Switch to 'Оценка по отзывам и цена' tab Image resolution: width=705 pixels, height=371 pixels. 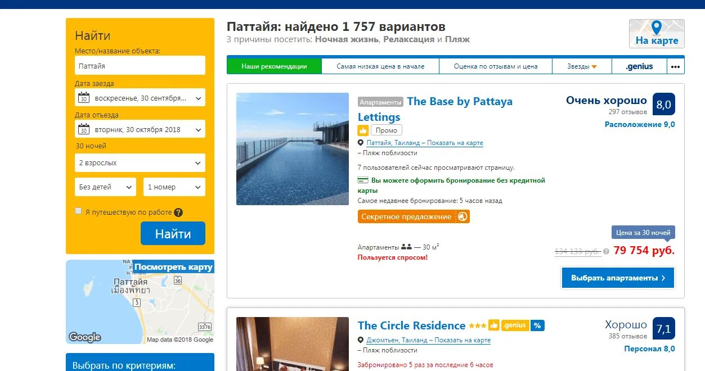pos(496,66)
